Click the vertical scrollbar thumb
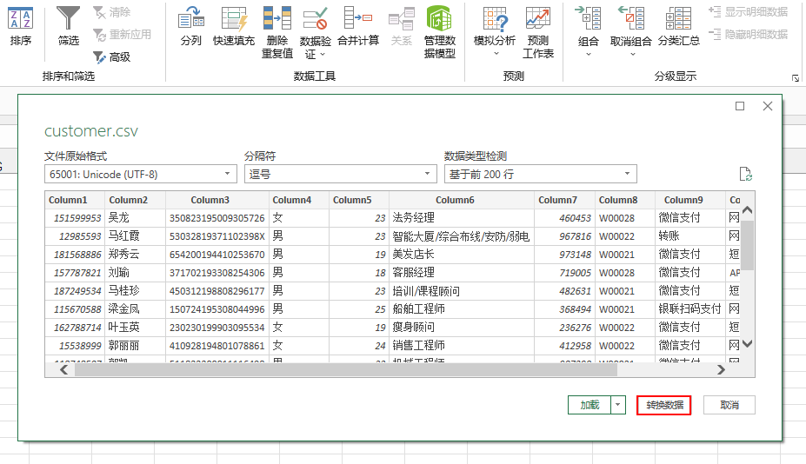Viewport: 806px width, 464px height. [x=748, y=245]
